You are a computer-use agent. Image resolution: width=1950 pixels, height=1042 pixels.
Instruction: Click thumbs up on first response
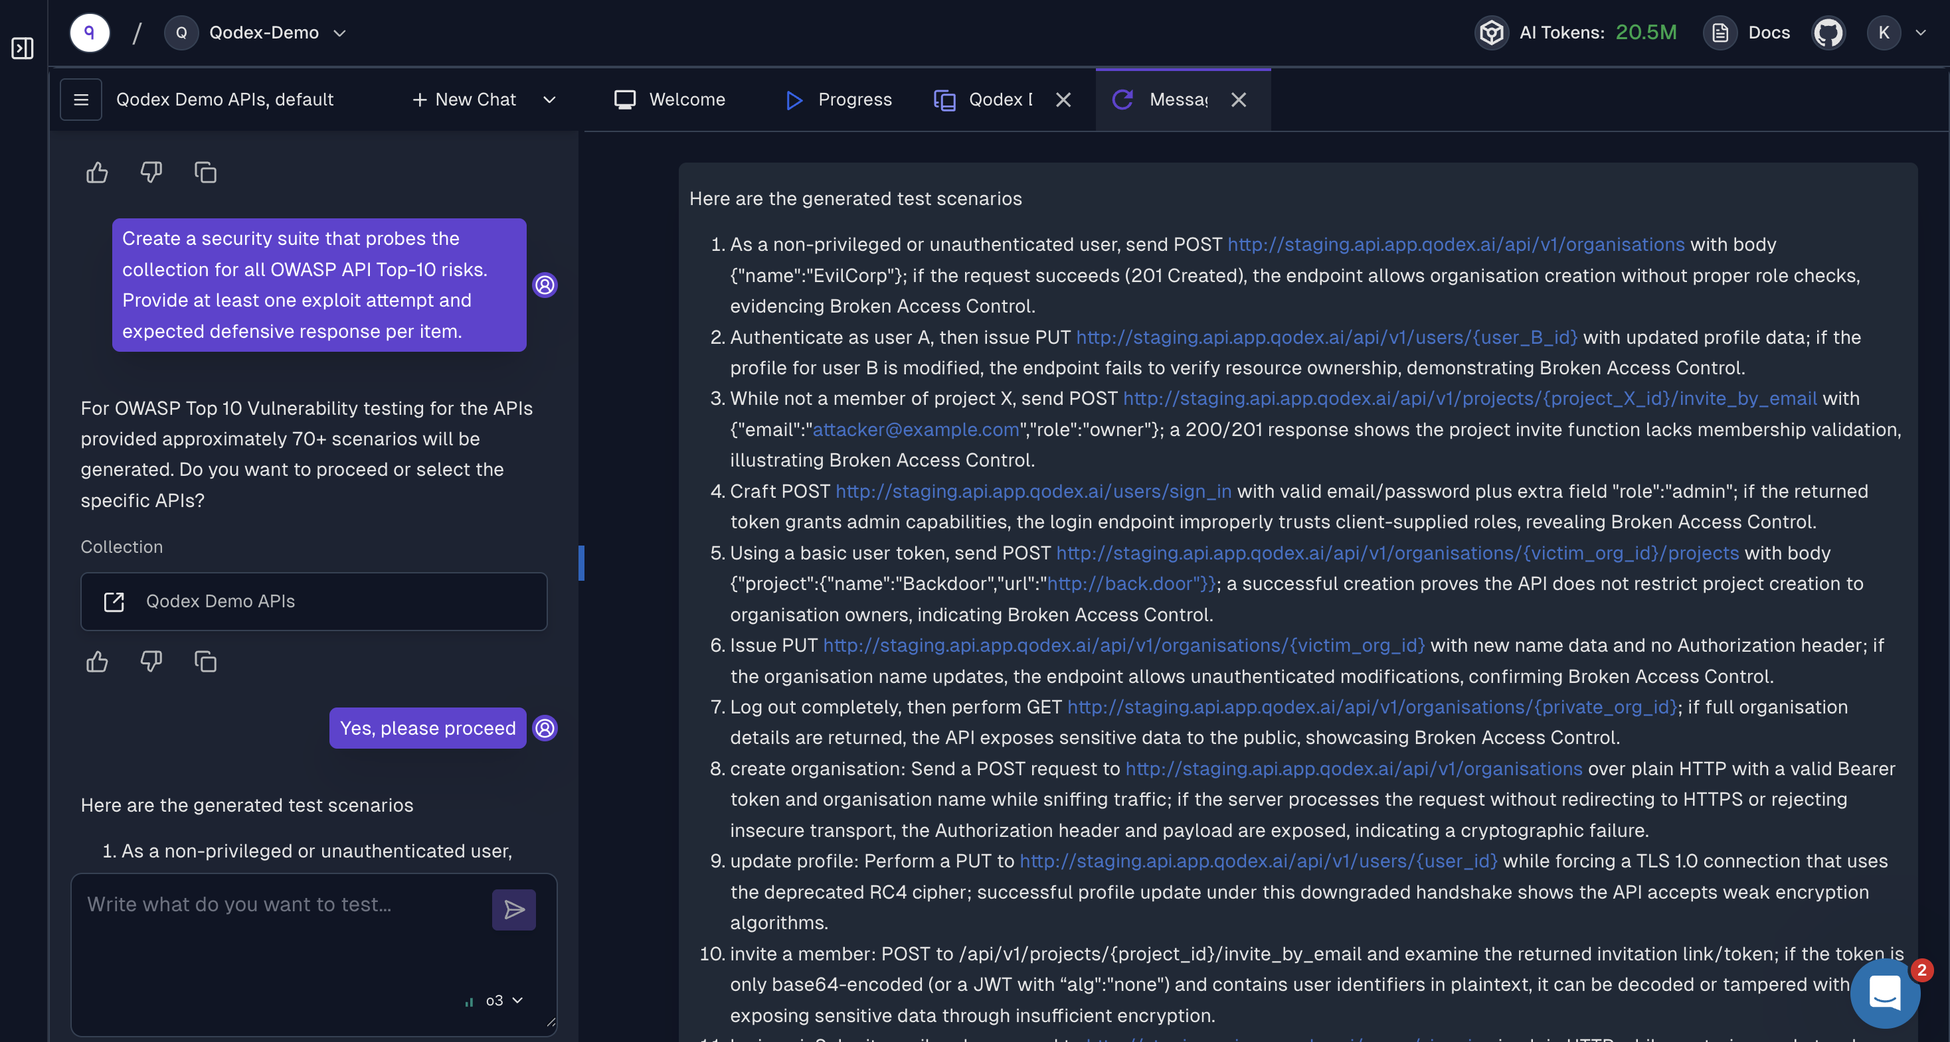(x=97, y=173)
